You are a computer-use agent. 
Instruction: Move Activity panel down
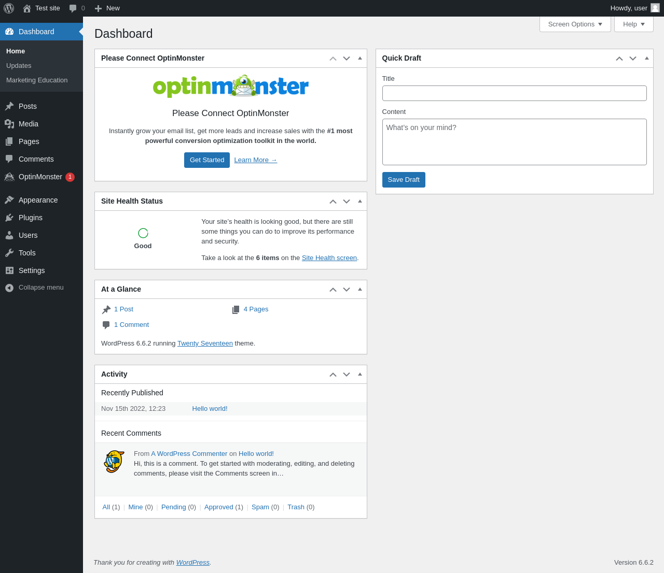click(347, 375)
